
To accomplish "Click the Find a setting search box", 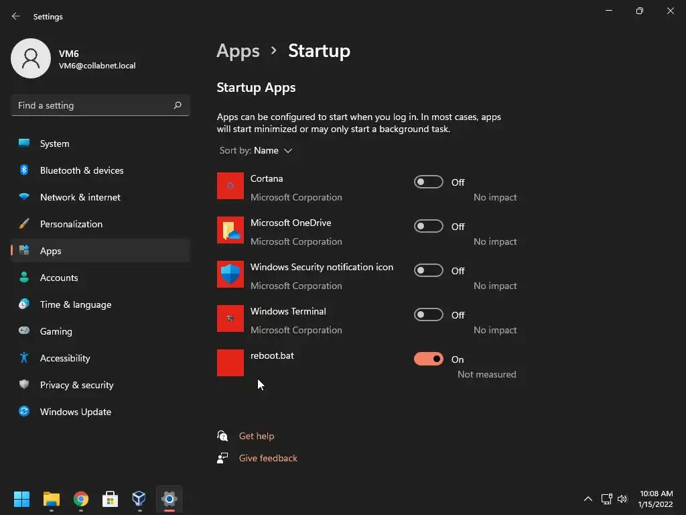I will click(x=92, y=105).
